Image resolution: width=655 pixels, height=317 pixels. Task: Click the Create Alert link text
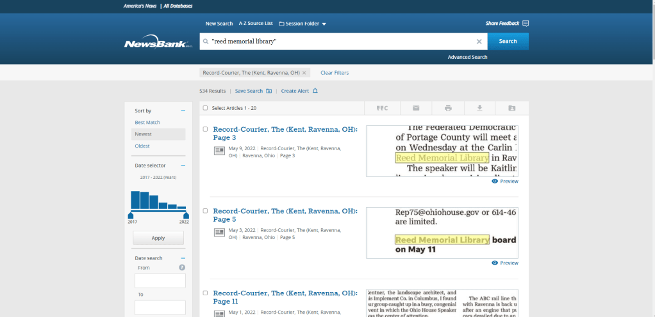coord(295,91)
